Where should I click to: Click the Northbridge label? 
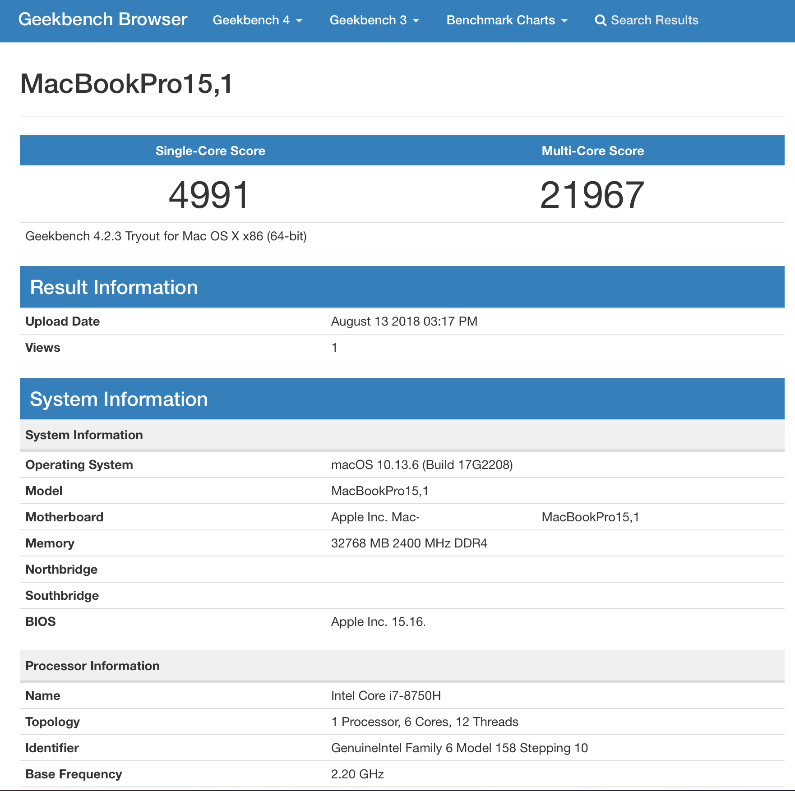pos(61,569)
